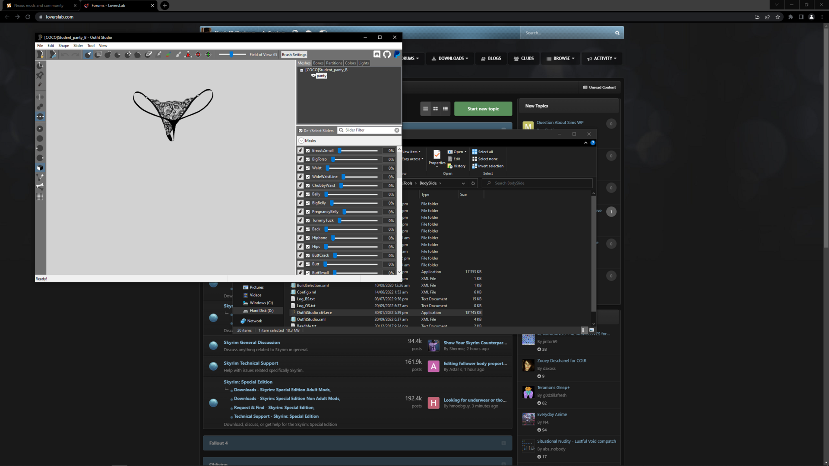Click the New Project icon in toolbar
The height and width of the screenshot is (466, 829).
pyautogui.click(x=40, y=54)
